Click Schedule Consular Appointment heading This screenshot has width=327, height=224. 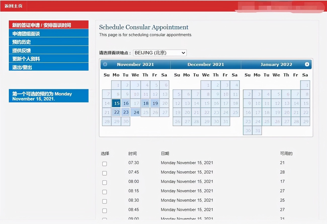pyautogui.click(x=144, y=27)
